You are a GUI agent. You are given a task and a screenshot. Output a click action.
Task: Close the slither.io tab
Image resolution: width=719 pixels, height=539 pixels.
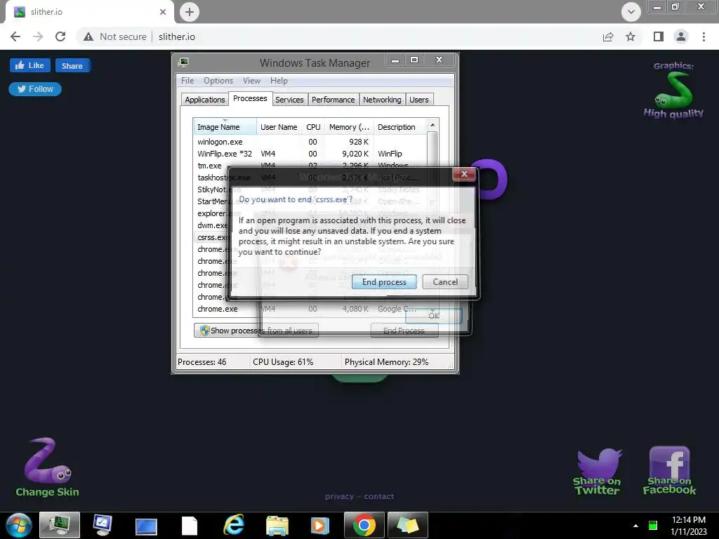pyautogui.click(x=163, y=12)
